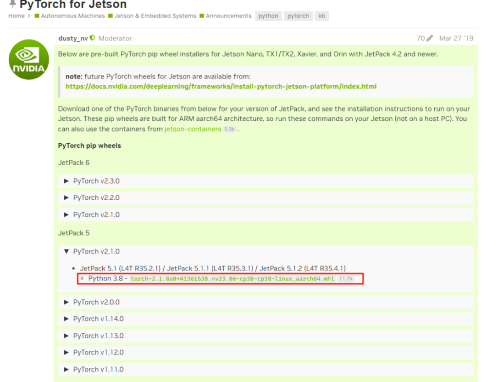The height and width of the screenshot is (382, 498).
Task: Click the PyTorch for Jetson topic title
Action: click(73, 4)
